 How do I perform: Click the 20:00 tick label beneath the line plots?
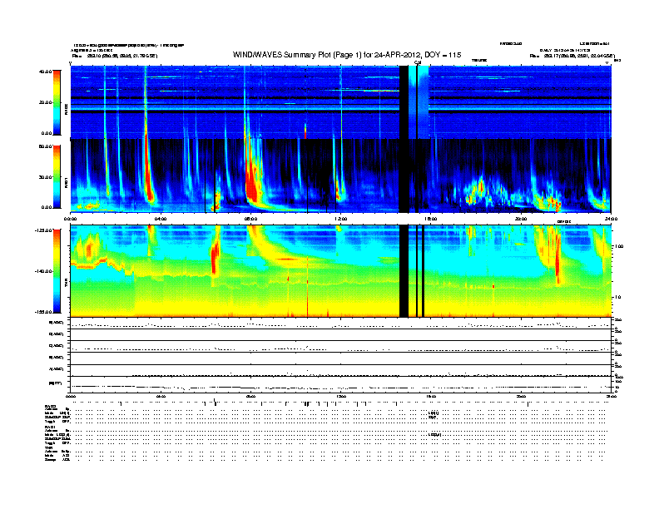(521, 396)
